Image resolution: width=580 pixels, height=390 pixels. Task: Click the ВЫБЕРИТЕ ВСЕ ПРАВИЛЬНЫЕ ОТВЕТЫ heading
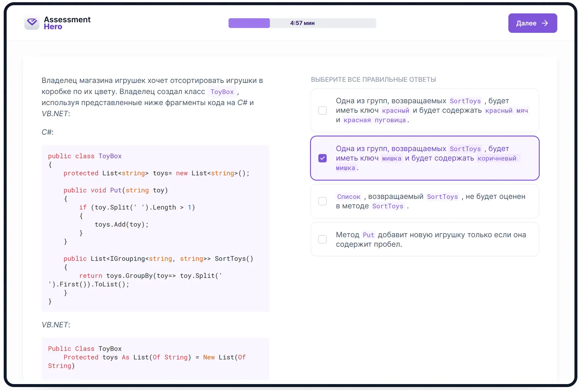373,80
